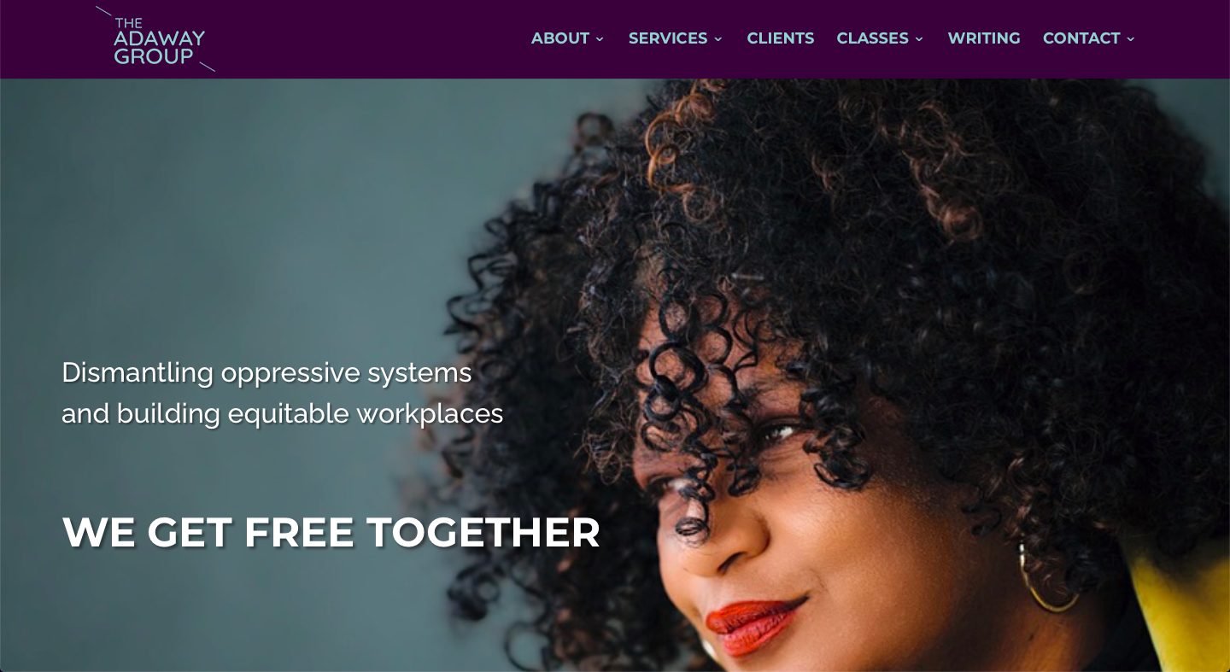Open the SERVICES navigation item
This screenshot has height=672, width=1230.
[x=668, y=38]
